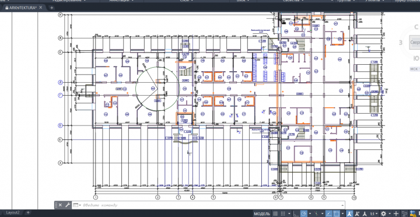Rotate view to south Ю on ViewCube
This screenshot has width=420, height=217.
click(x=416, y=58)
